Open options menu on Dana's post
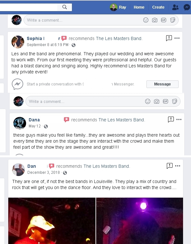The height and width of the screenshot is (244, 191). pyautogui.click(x=179, y=119)
